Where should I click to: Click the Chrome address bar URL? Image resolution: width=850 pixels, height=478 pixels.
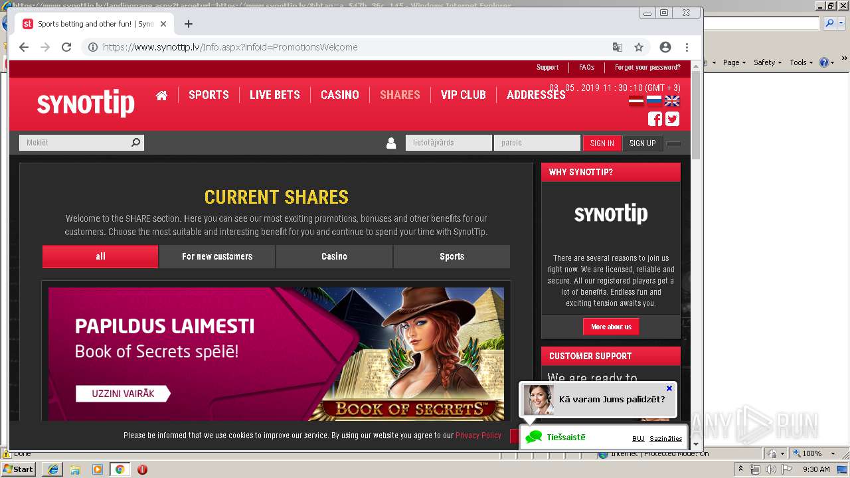click(230, 47)
